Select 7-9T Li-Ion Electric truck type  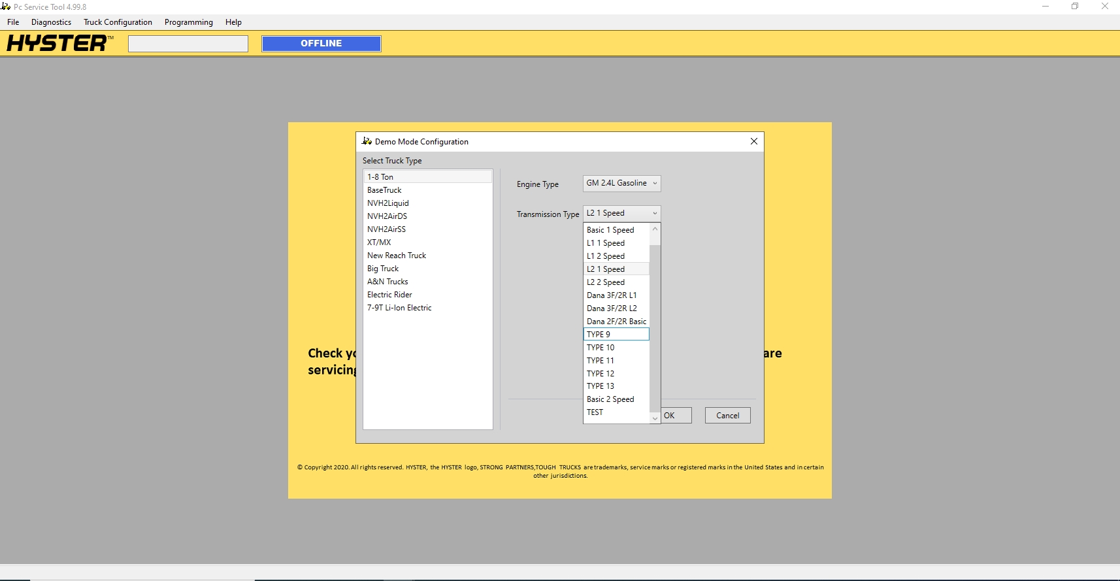pyautogui.click(x=427, y=308)
